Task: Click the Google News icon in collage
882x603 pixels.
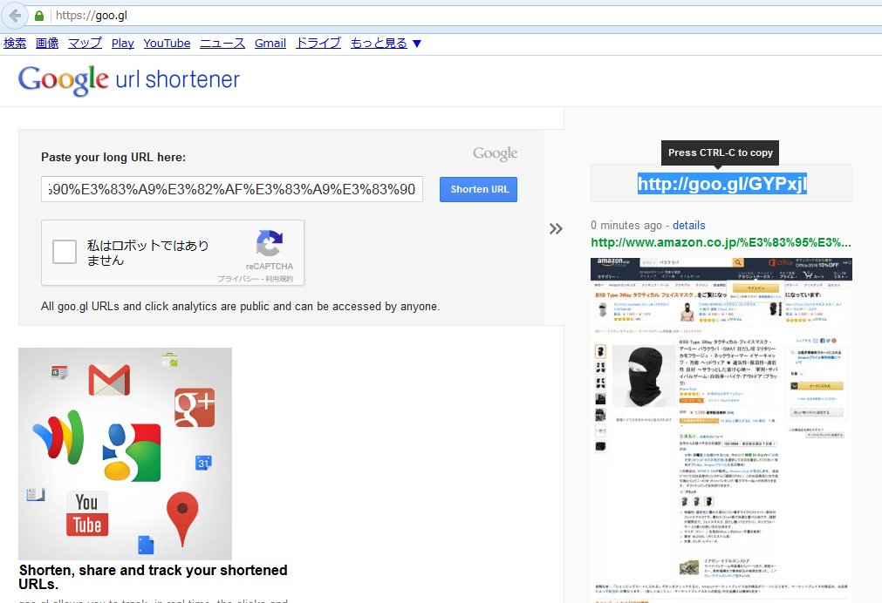Action: coord(59,372)
